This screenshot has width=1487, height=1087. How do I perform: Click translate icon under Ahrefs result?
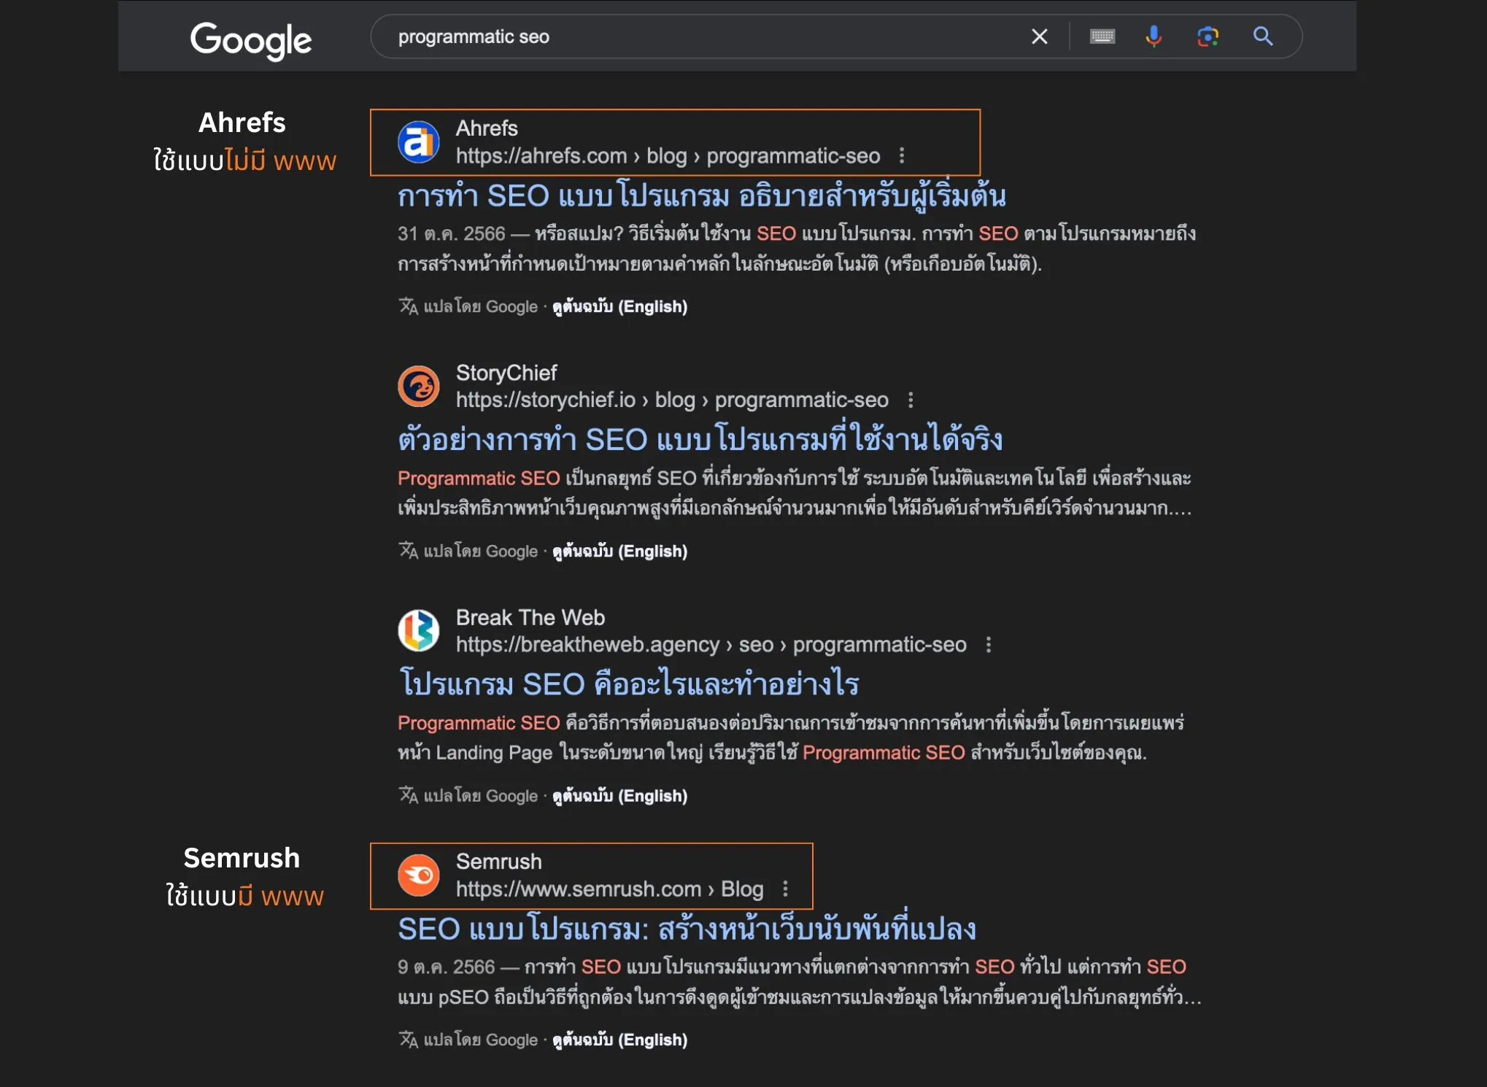[408, 306]
